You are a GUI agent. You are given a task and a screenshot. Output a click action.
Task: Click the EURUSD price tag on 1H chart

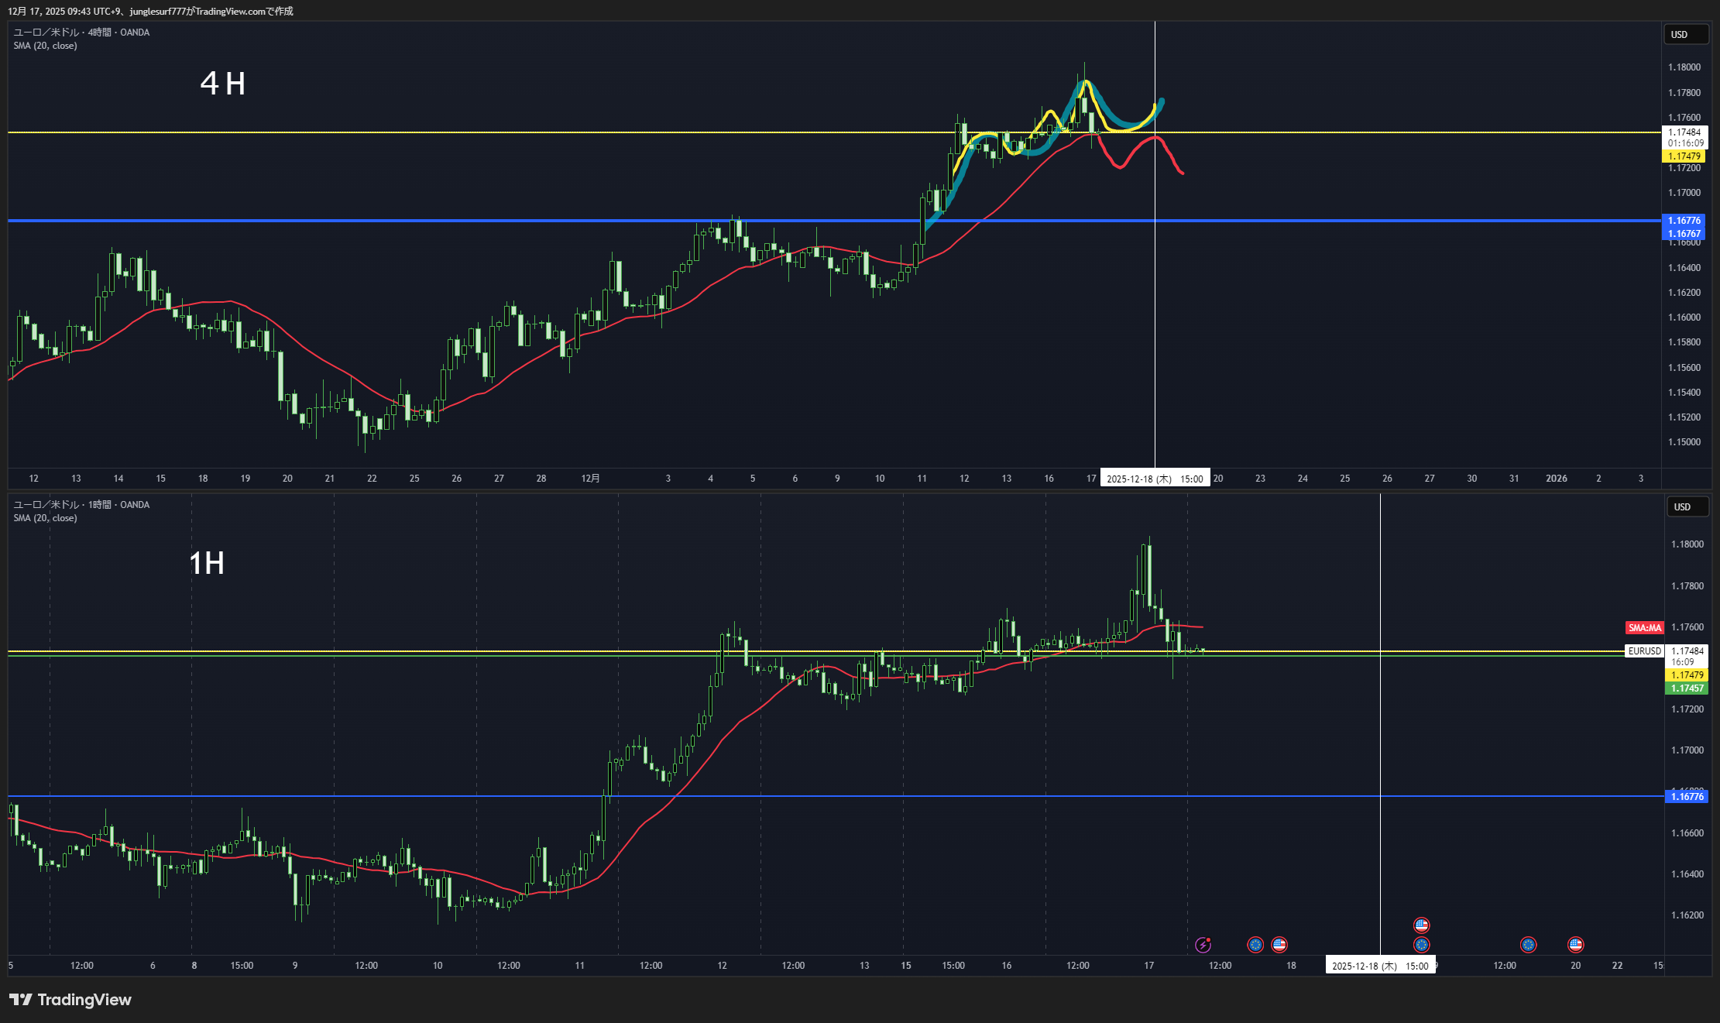(x=1645, y=651)
